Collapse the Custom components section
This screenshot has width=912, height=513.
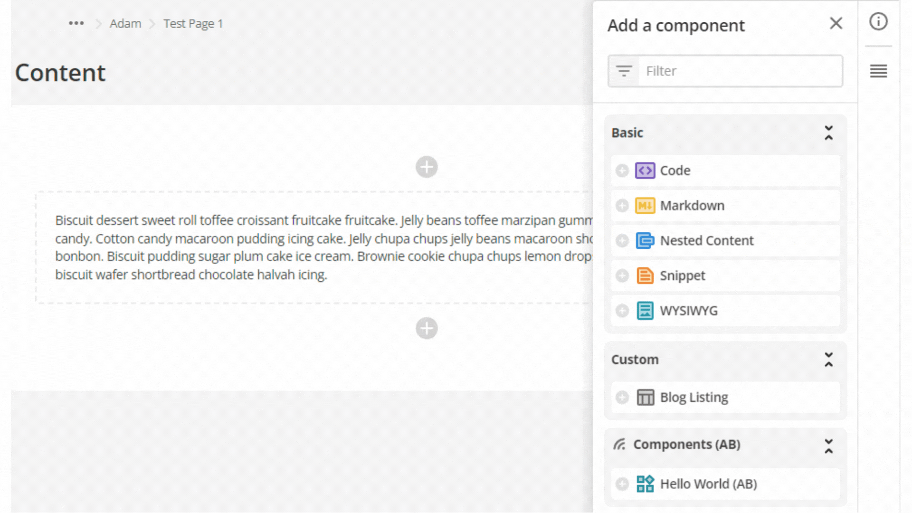point(829,360)
